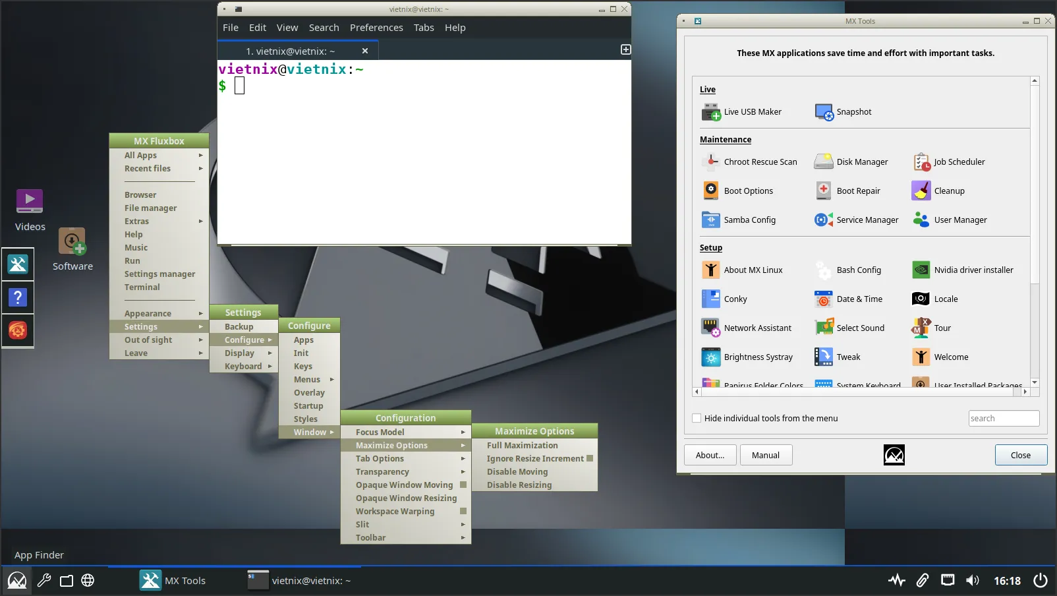This screenshot has height=596, width=1057.
Task: Switch to vietnix terminal taskbar entry
Action: pyautogui.click(x=300, y=581)
